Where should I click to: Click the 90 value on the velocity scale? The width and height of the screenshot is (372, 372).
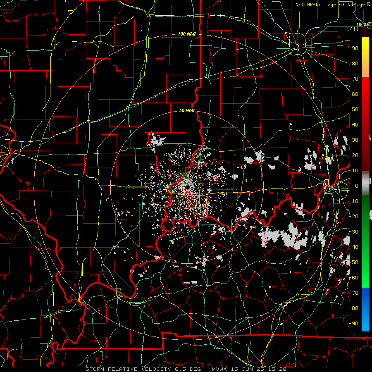click(355, 48)
